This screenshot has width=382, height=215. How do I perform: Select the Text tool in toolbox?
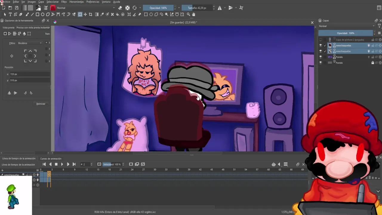(10, 14)
